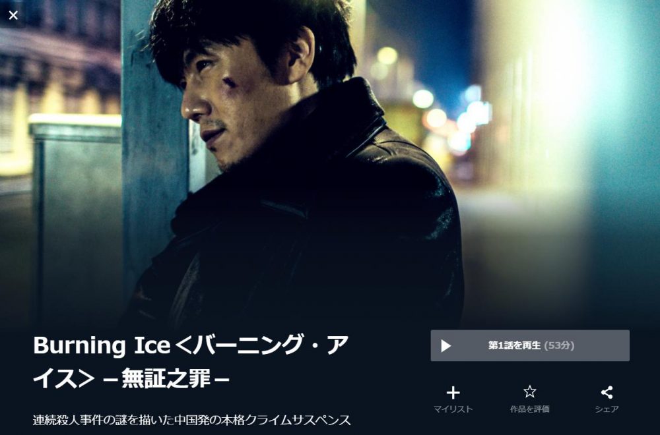This screenshot has height=435, width=660.
Task: Close the detail view with the X icon
Action: tap(13, 15)
